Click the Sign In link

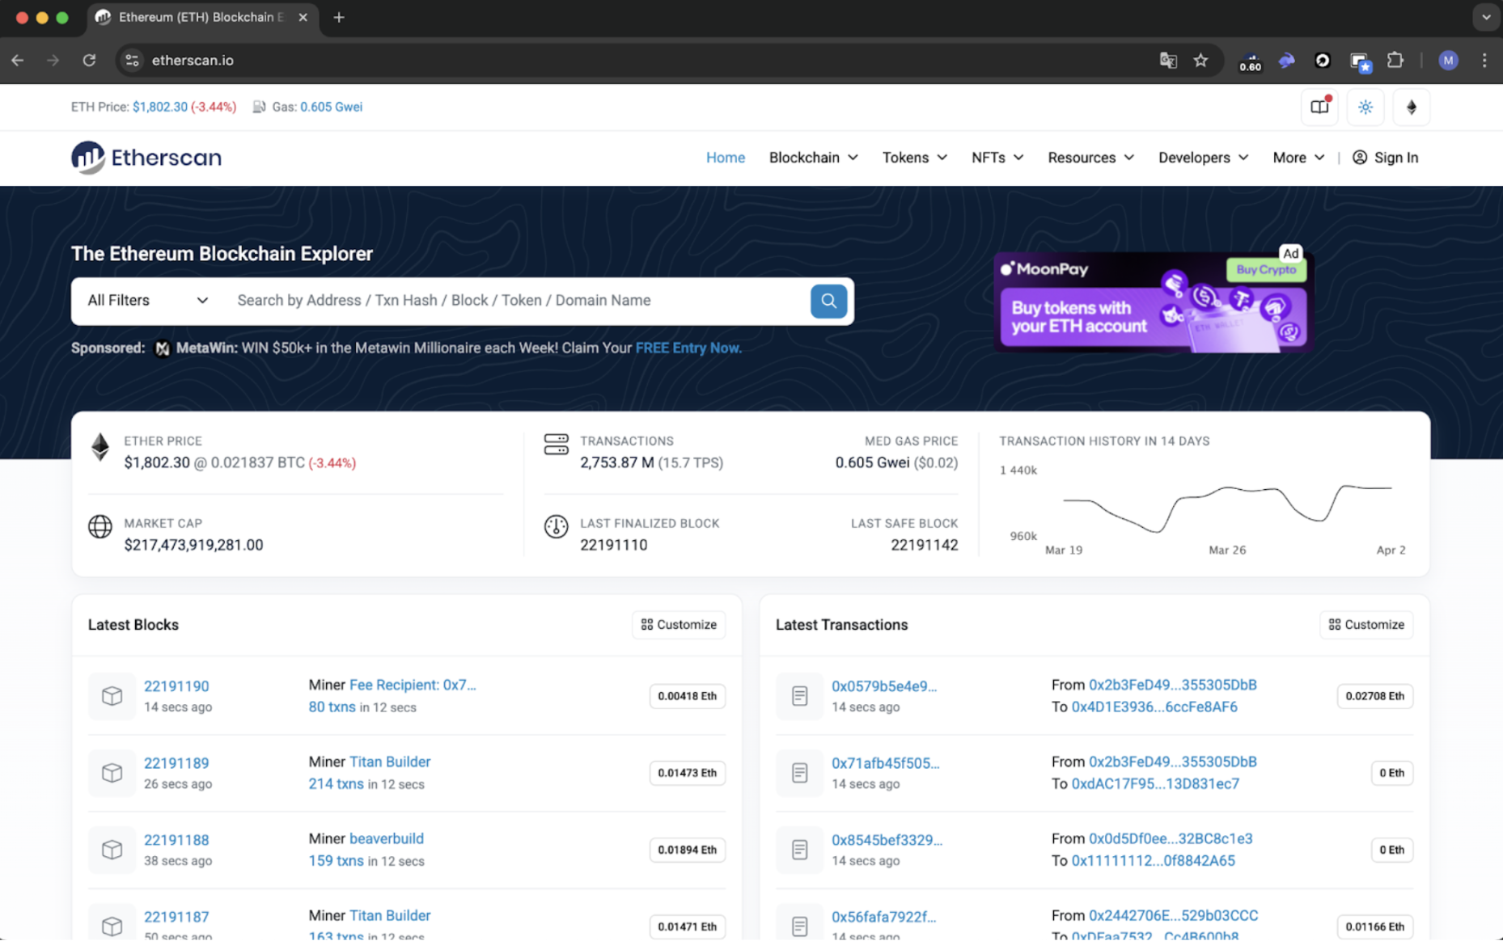pos(1385,158)
